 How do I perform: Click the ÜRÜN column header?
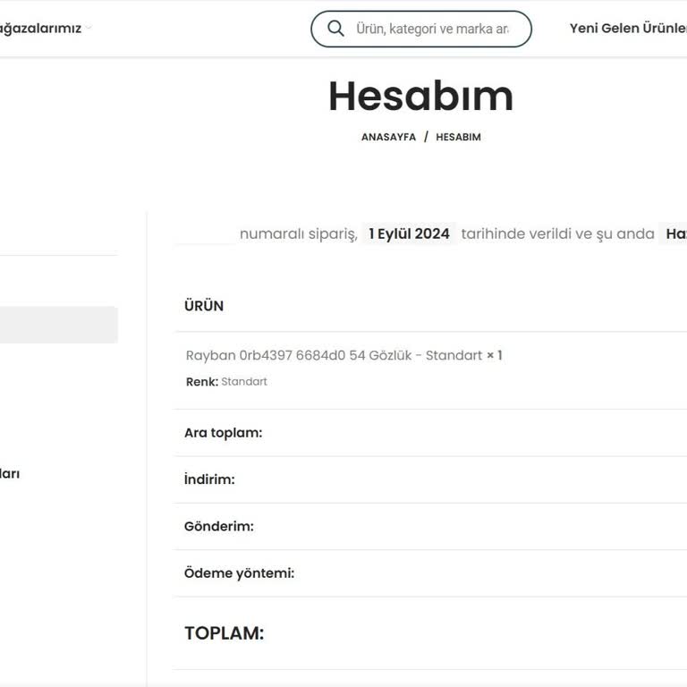204,306
